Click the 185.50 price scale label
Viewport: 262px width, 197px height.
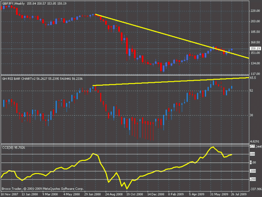(255, 32)
